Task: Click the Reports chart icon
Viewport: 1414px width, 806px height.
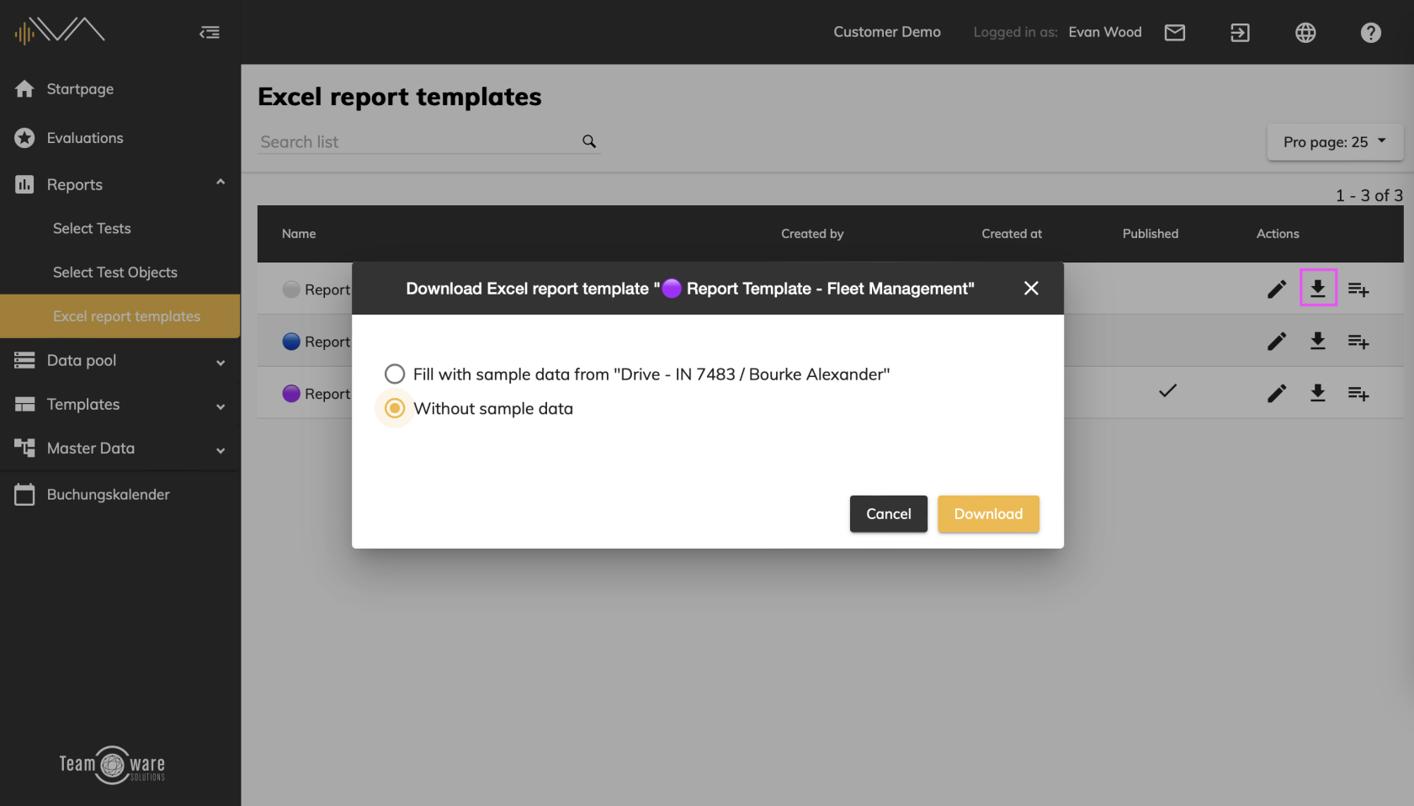Action: [24, 184]
